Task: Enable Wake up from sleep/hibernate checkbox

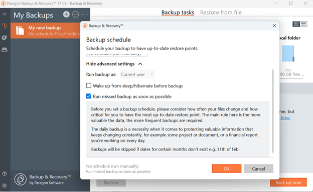Action: (x=89, y=85)
